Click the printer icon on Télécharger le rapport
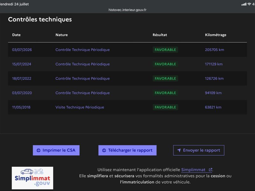The image size is (255, 191). tap(104, 150)
